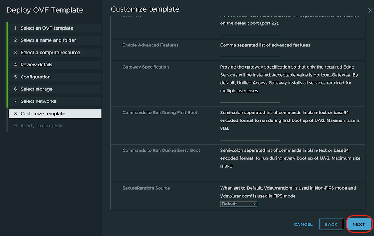Return to step 7 Select networks

point(38,101)
